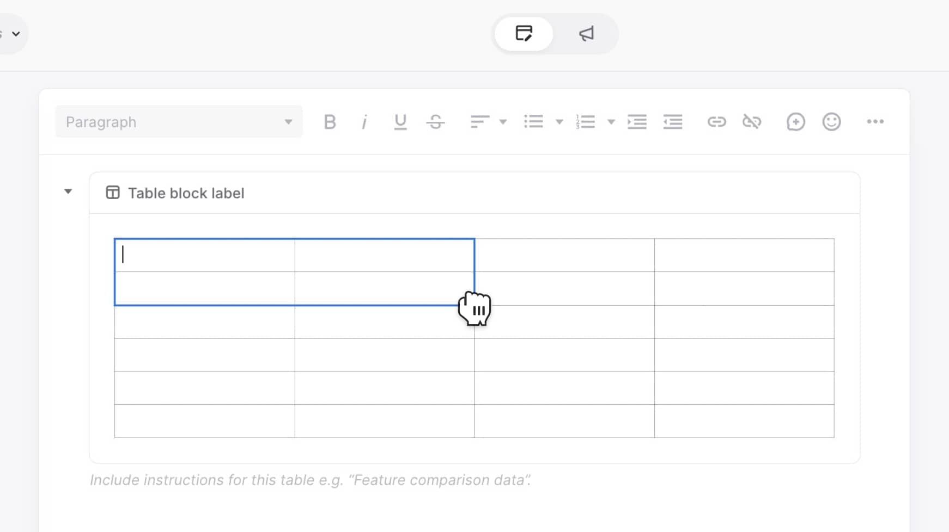Remove the link with unlink icon
Screen dimensions: 949x532
(752, 122)
